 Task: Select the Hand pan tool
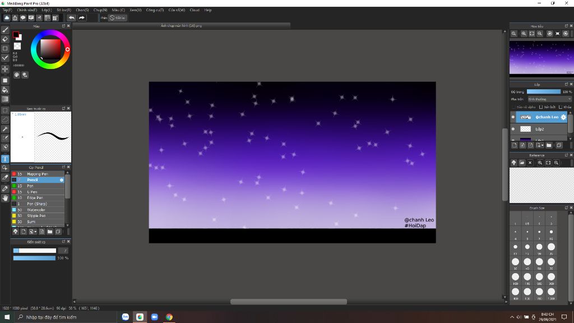5,198
